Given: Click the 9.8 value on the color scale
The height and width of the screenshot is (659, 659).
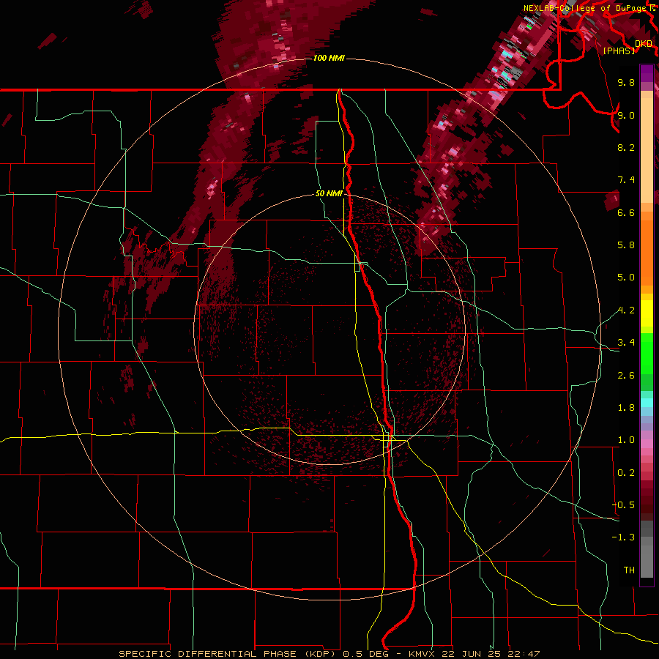Looking at the screenshot, I should coord(626,83).
